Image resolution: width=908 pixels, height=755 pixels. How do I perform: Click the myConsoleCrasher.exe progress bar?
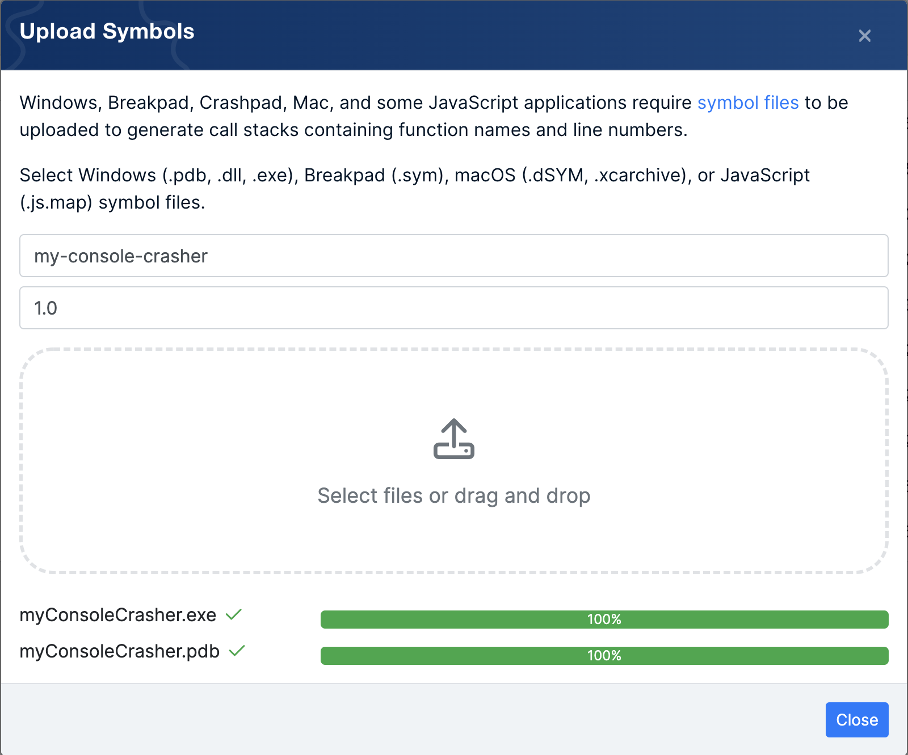point(604,620)
